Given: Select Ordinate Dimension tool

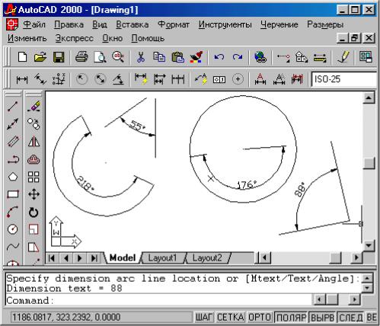Looking at the screenshot, I should (x=59, y=79).
